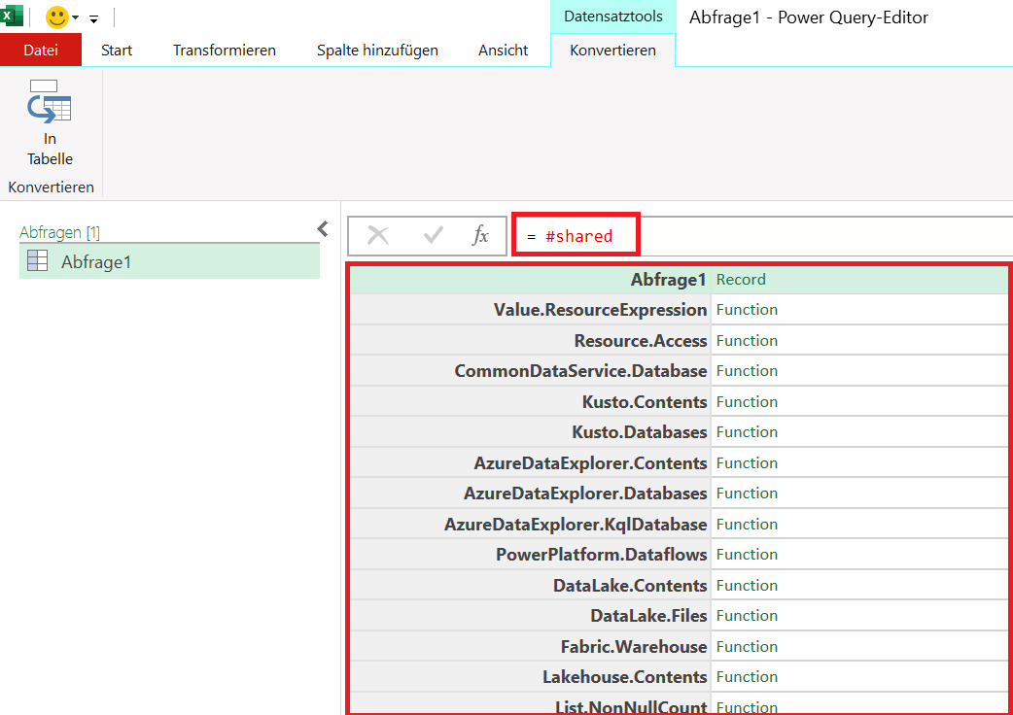
Task: Open the Spalte hinzufügen tab
Action: pyautogui.click(x=377, y=50)
